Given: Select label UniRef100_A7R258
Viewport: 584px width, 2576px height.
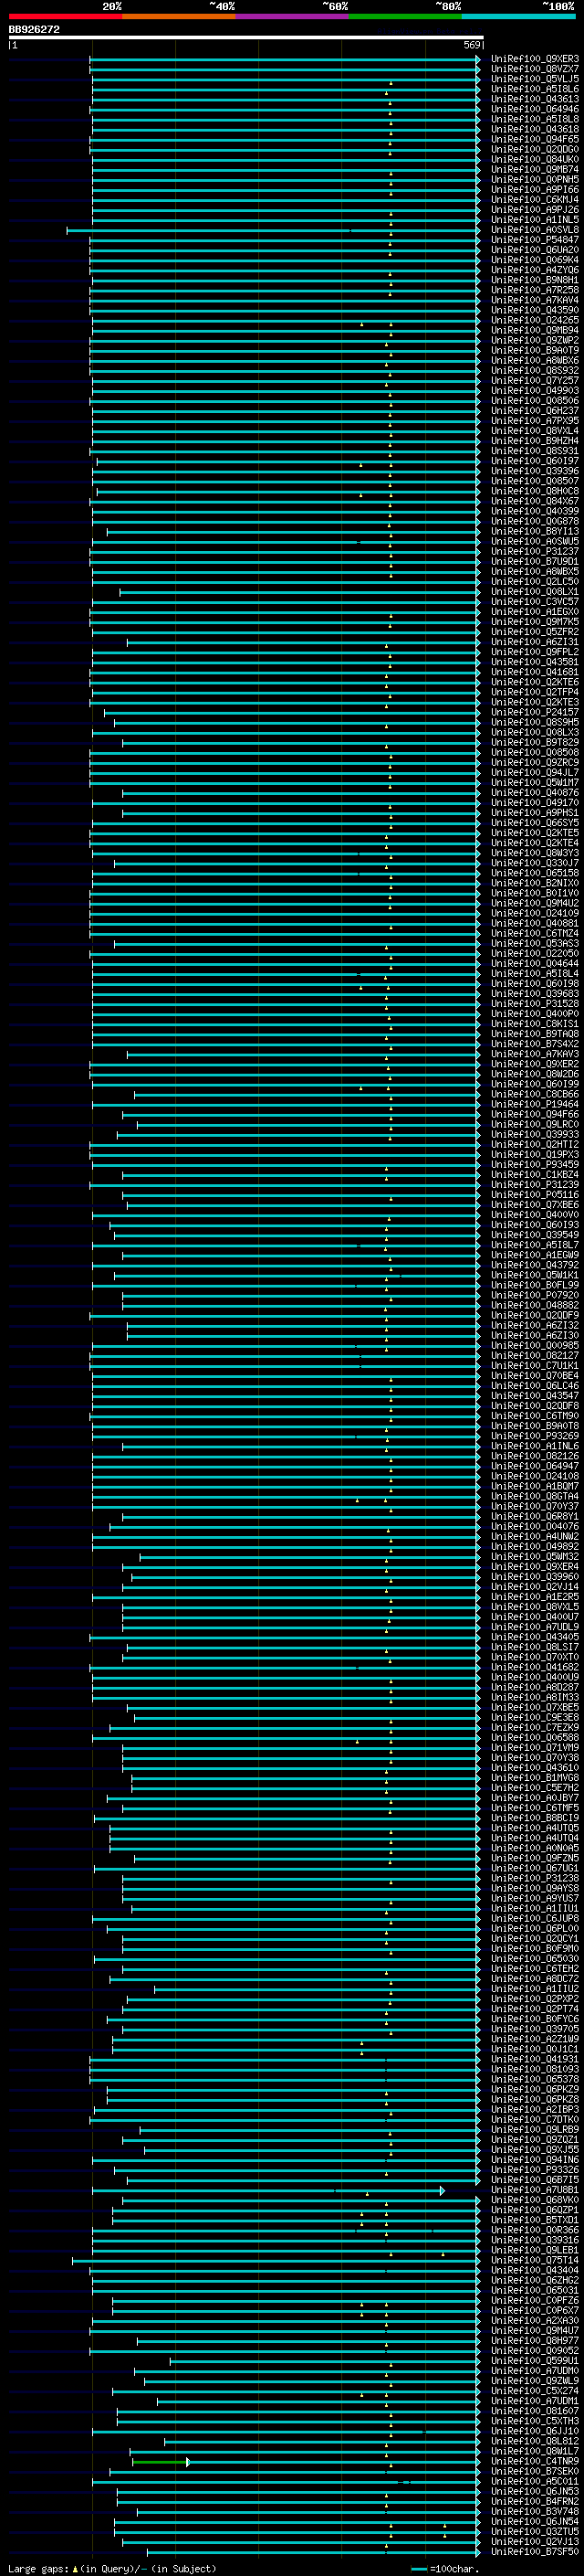Looking at the screenshot, I should pyautogui.click(x=534, y=290).
